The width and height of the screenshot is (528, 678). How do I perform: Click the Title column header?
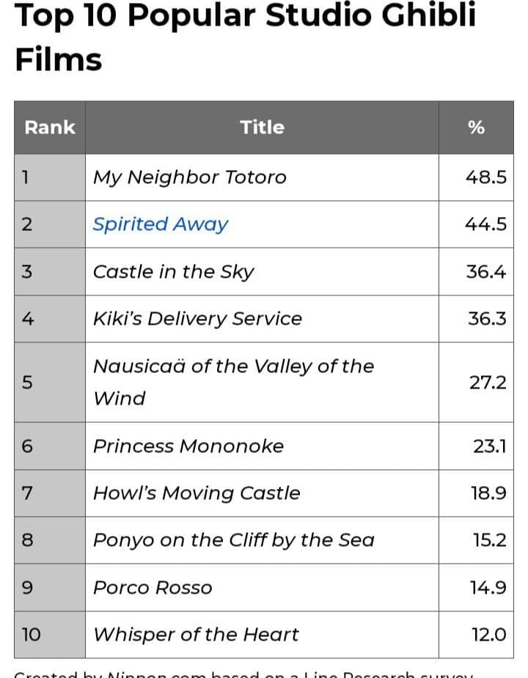click(x=262, y=128)
